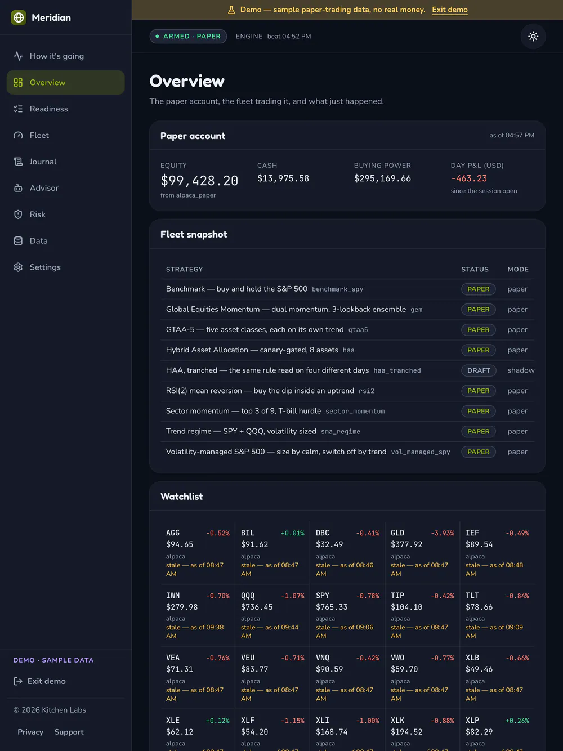Click the SPY watchlist ticker
The height and width of the screenshot is (751, 563).
[323, 596]
